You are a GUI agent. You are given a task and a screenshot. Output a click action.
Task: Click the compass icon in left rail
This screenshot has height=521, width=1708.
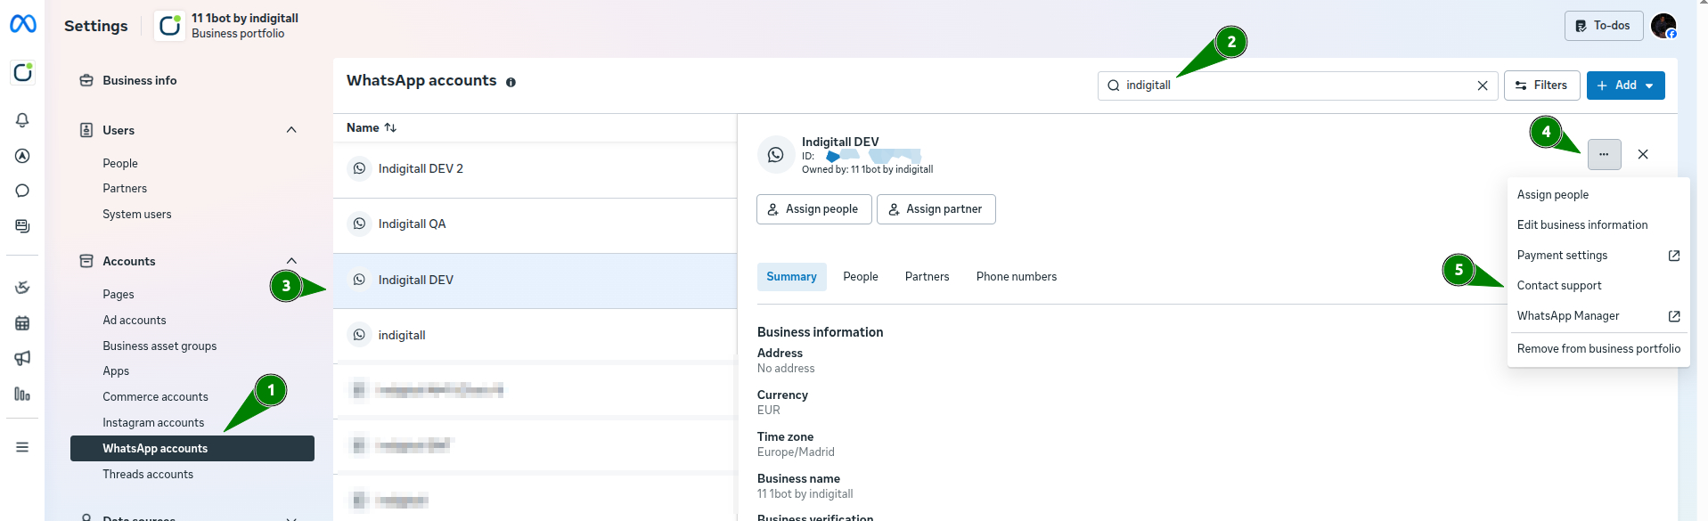coord(22,156)
